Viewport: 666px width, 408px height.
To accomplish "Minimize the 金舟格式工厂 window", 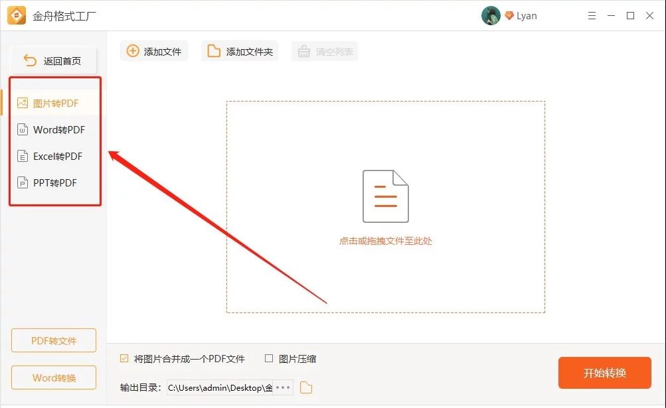I will click(611, 16).
